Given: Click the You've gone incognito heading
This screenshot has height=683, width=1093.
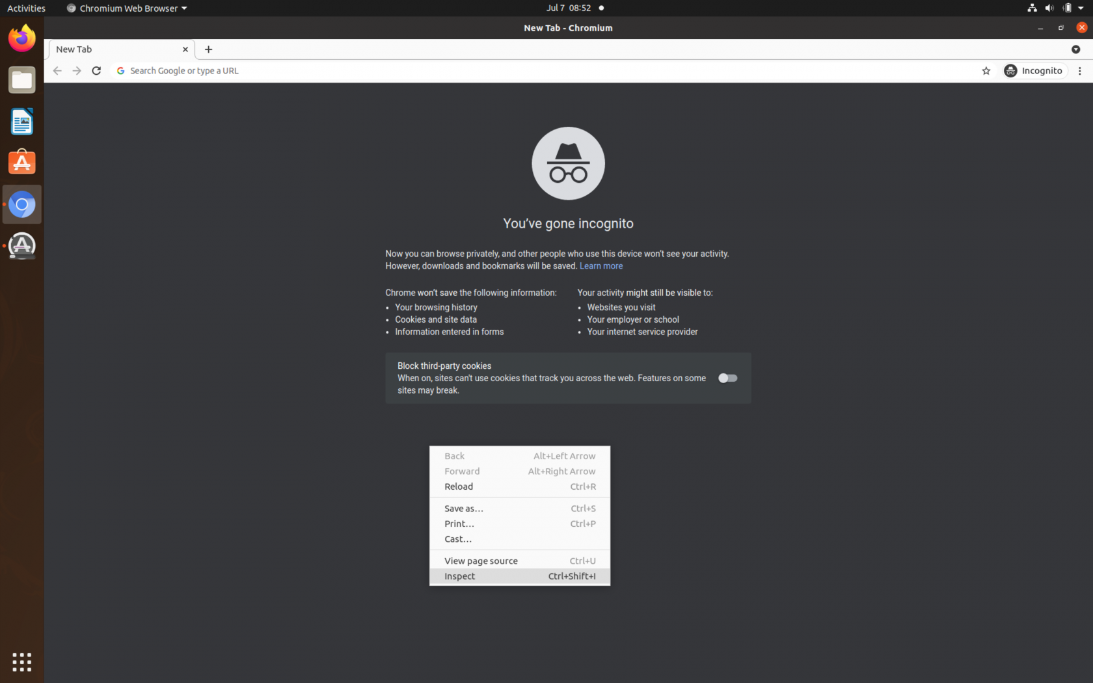Looking at the screenshot, I should tap(568, 224).
